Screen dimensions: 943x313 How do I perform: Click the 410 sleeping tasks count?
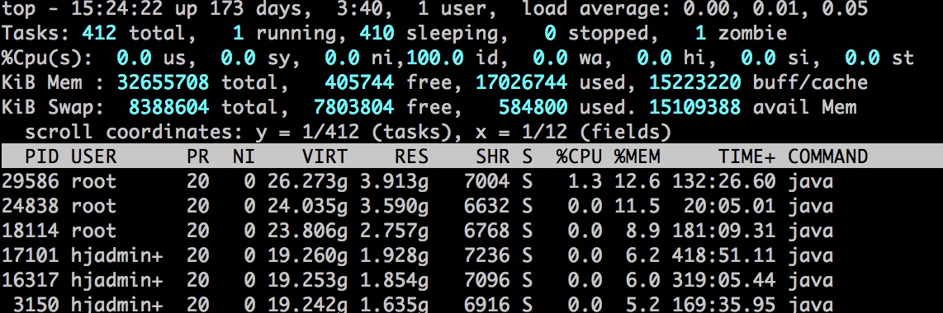pyautogui.click(x=377, y=32)
